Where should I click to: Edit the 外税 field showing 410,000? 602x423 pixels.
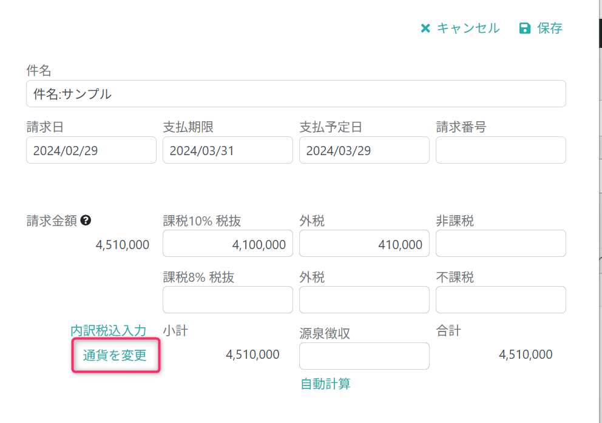pyautogui.click(x=364, y=244)
